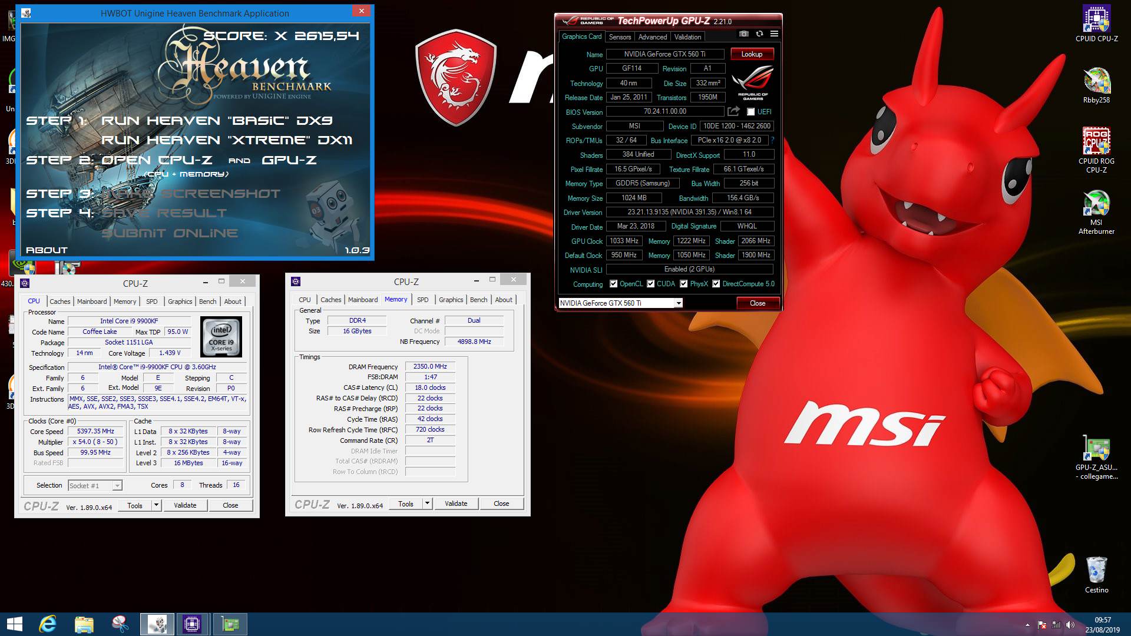Click the Action Center flag in tray
This screenshot has height=636, width=1131.
click(x=1042, y=625)
